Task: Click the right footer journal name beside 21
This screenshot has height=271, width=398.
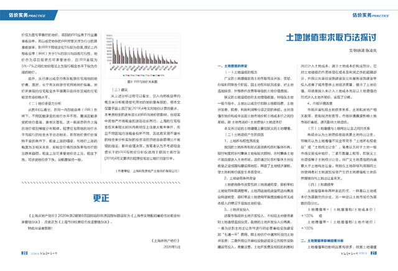Action: [349, 253]
